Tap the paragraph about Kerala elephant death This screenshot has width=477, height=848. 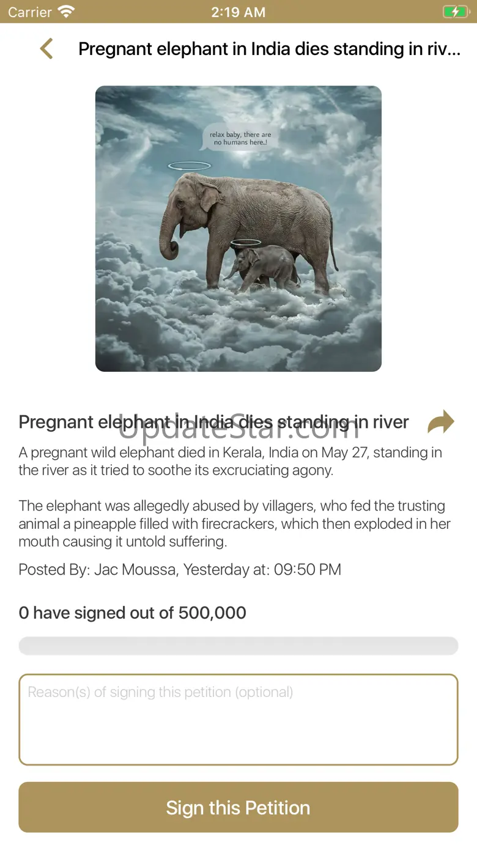(x=231, y=462)
